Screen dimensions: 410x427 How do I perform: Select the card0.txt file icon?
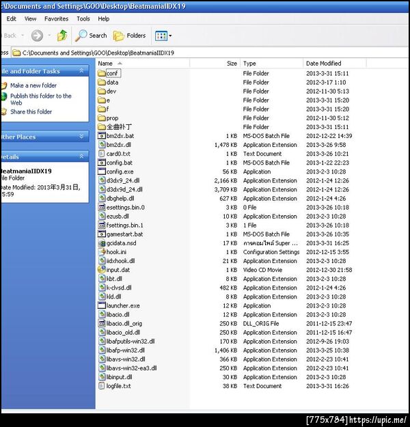(x=102, y=154)
